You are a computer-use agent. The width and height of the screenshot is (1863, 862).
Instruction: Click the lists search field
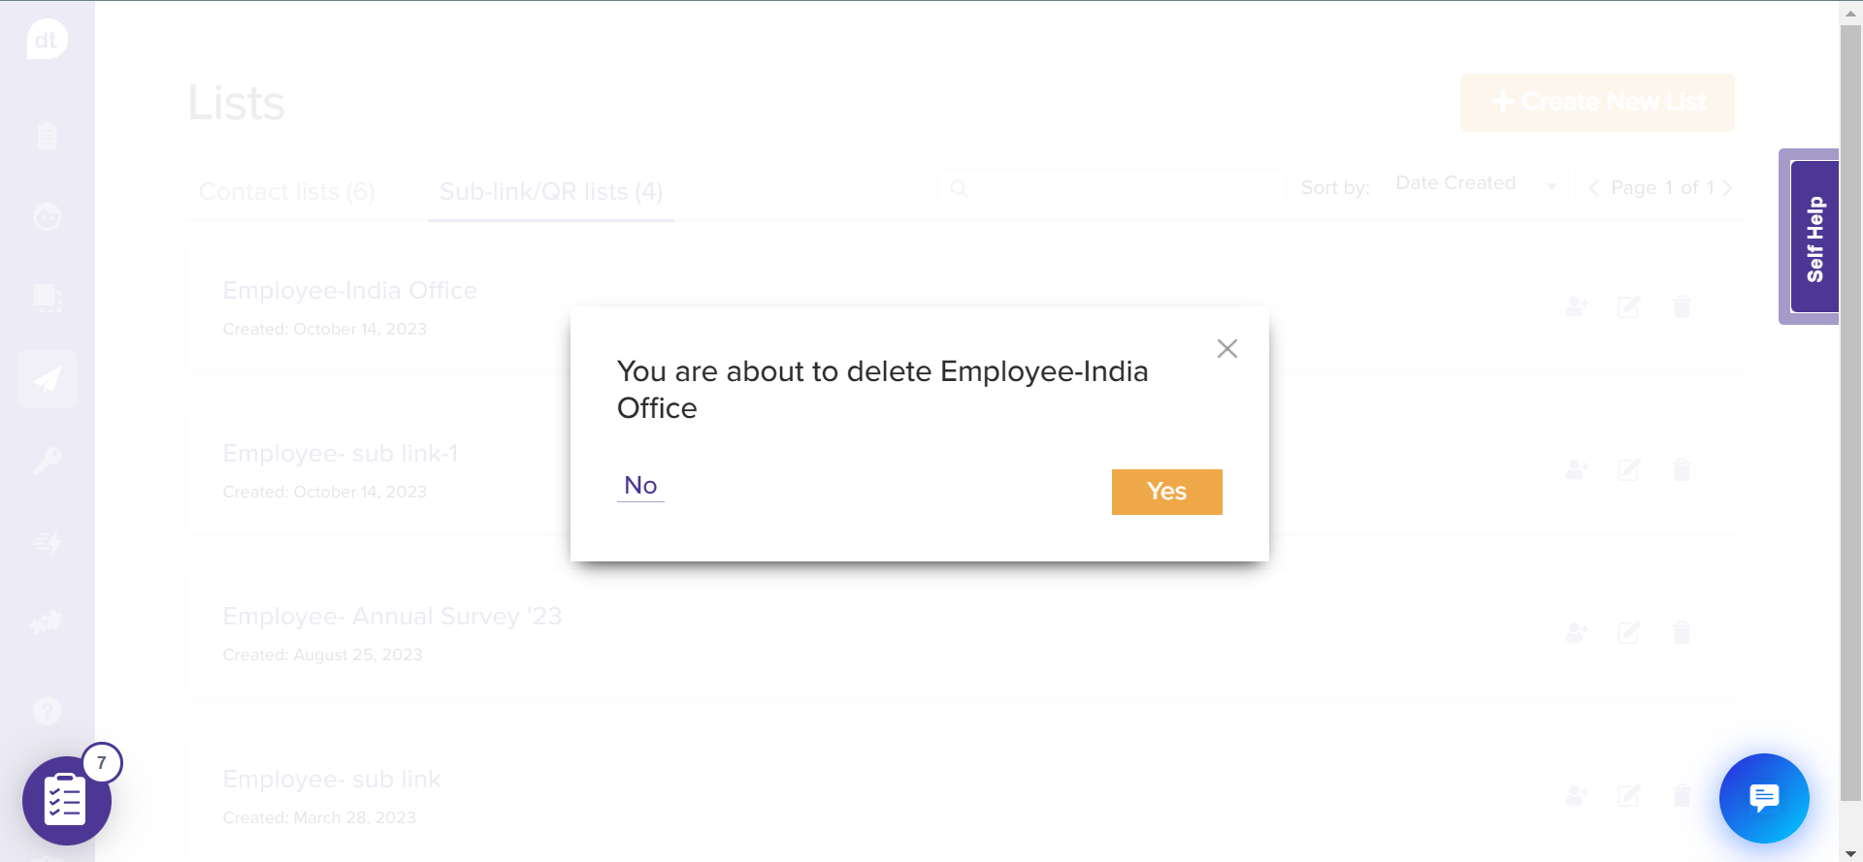[1116, 188]
